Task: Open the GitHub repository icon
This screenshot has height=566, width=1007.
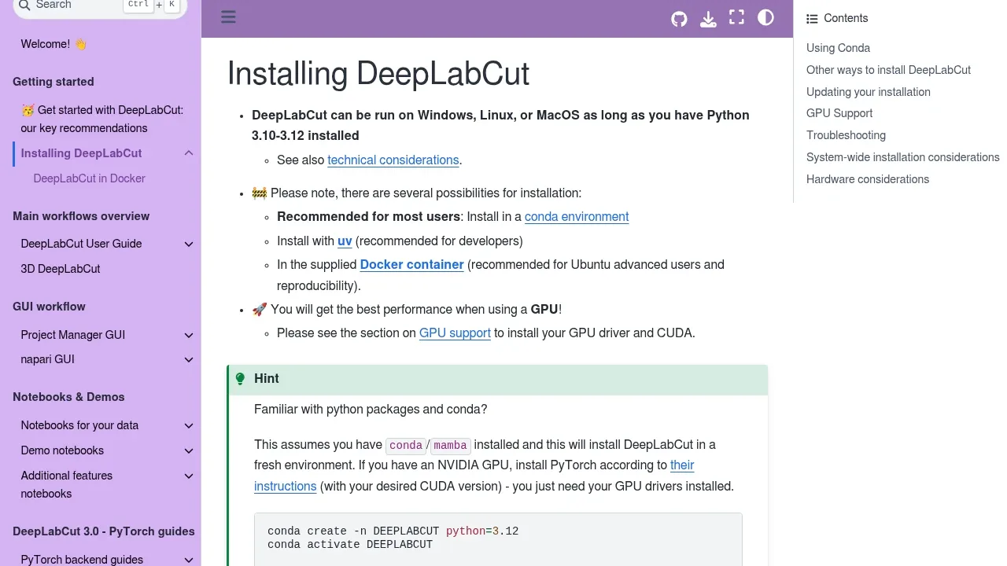Action: coord(679,18)
